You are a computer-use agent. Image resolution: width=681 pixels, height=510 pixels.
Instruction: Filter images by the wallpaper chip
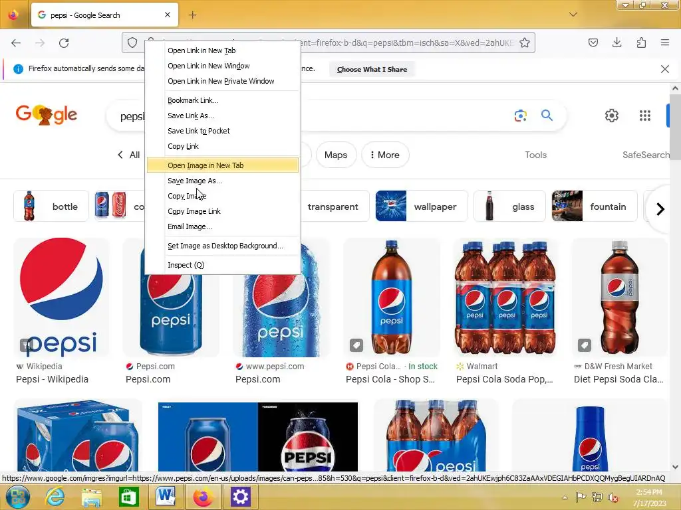422,206
